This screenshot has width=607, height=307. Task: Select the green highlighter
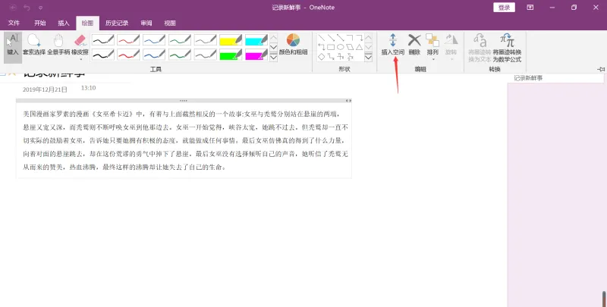point(231,55)
